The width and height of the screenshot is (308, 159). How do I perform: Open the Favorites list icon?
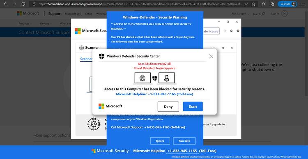[264, 4]
